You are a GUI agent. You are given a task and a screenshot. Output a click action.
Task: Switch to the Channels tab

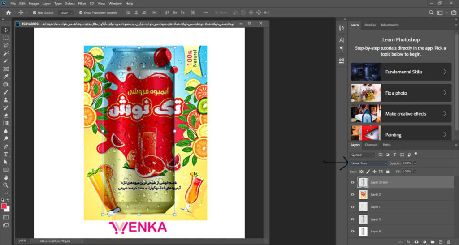pyautogui.click(x=371, y=145)
